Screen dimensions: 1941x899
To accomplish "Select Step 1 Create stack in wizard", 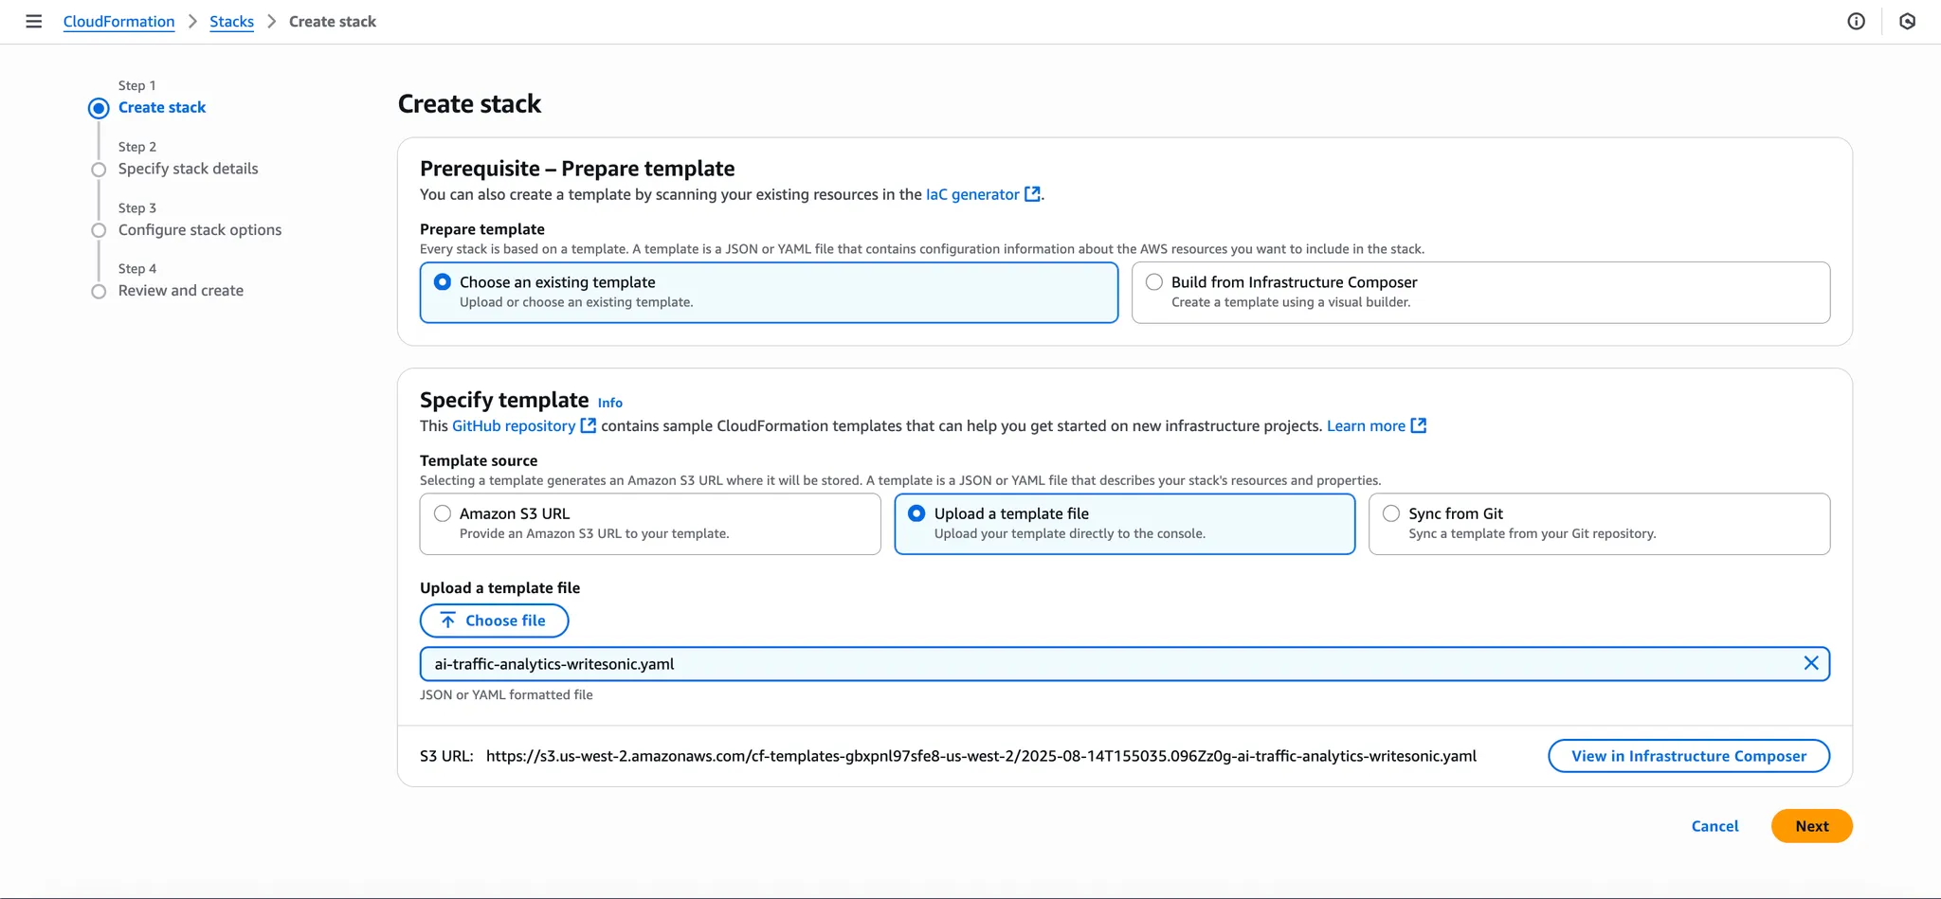I will [161, 107].
